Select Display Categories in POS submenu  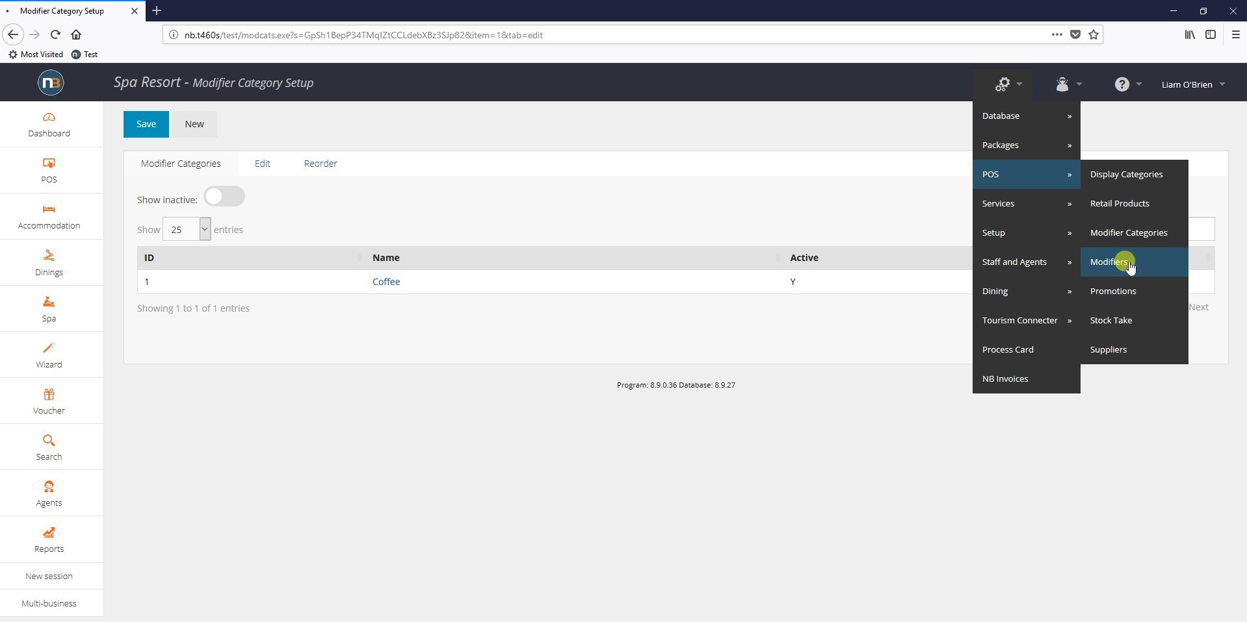point(1135,174)
